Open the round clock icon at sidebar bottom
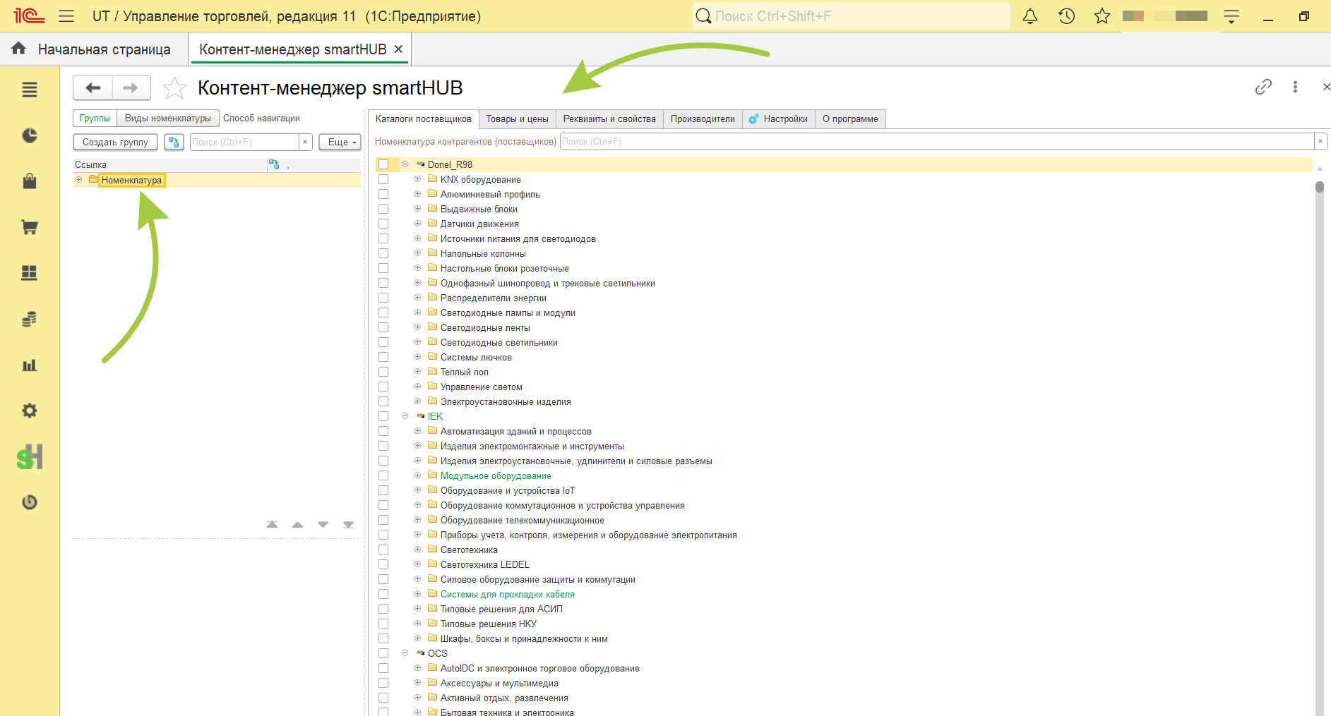Screen dimensions: 1331x716 (30, 502)
